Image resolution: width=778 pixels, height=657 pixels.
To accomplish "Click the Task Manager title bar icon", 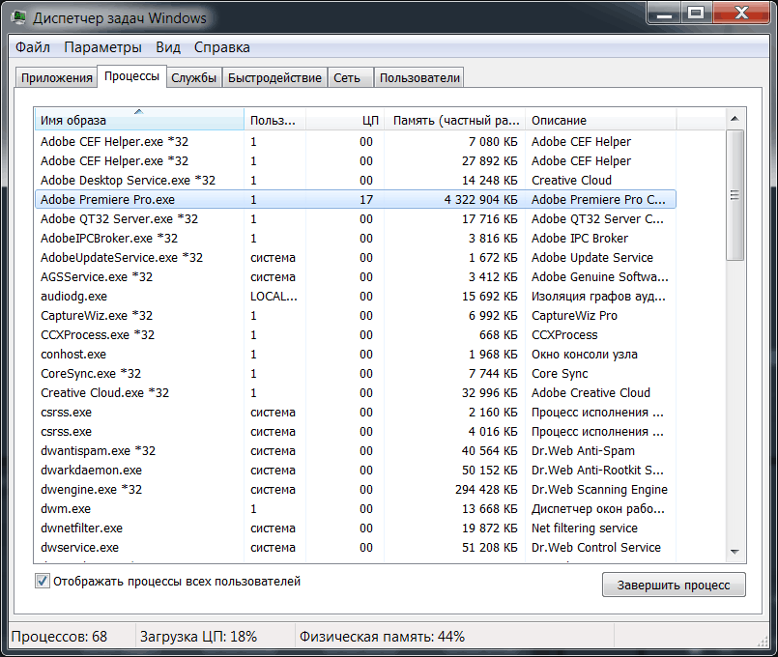I will [x=20, y=18].
